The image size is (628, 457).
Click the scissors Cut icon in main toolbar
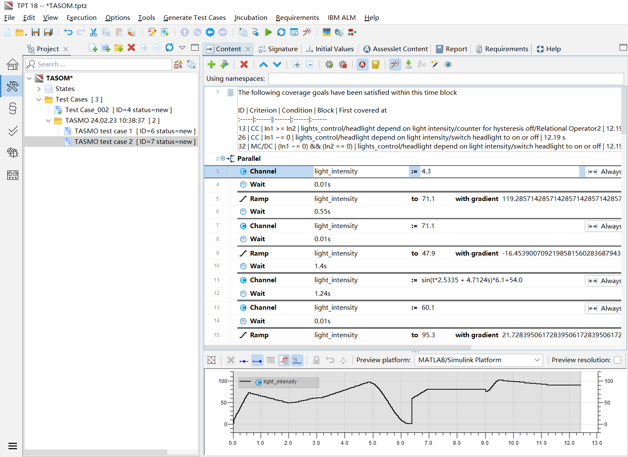pyautogui.click(x=94, y=32)
